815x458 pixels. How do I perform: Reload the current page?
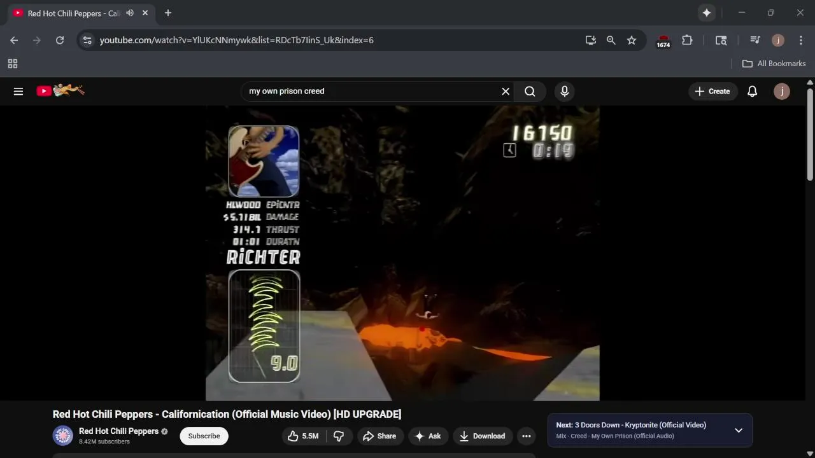tap(60, 40)
